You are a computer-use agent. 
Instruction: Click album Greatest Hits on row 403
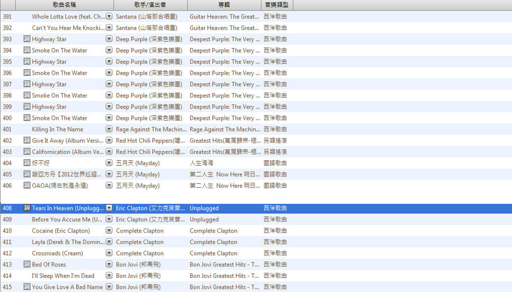point(226,152)
